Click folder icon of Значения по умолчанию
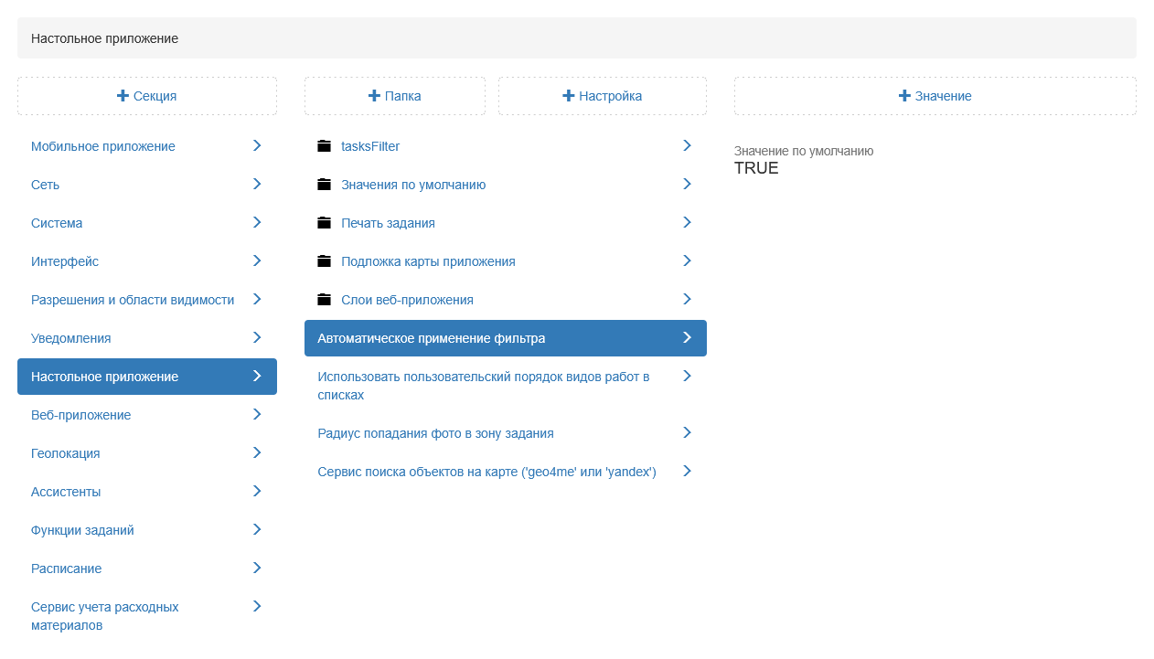Screen dimensions: 1154x659 point(324,185)
